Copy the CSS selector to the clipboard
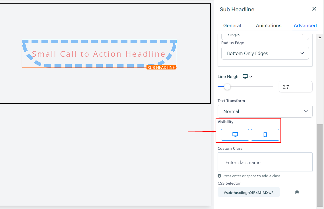The image size is (324, 209). click(x=297, y=192)
